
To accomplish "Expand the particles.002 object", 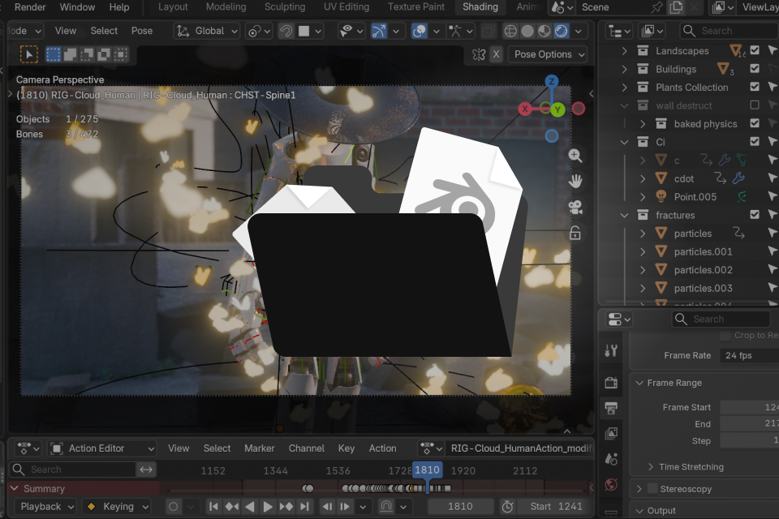I will 643,270.
